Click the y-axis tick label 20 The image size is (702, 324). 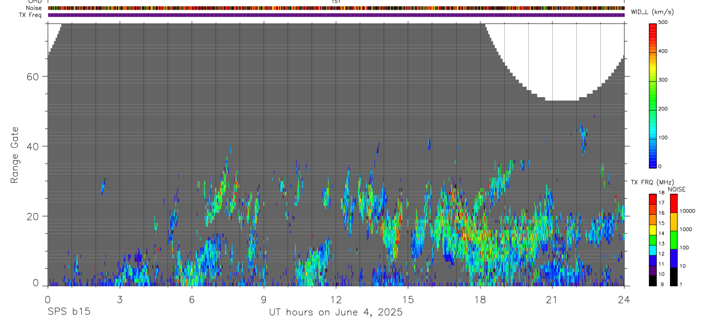(31, 216)
